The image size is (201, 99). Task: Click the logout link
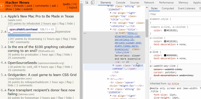pos(73,7)
